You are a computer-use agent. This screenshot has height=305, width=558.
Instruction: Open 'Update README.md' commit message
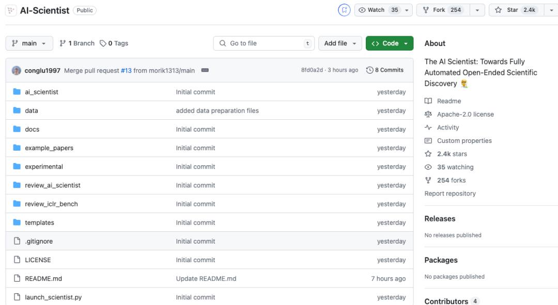pos(206,278)
